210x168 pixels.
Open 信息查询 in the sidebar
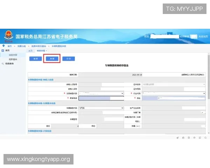click(x=9, y=63)
